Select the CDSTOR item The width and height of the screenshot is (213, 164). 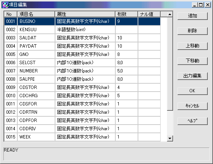point(36,87)
